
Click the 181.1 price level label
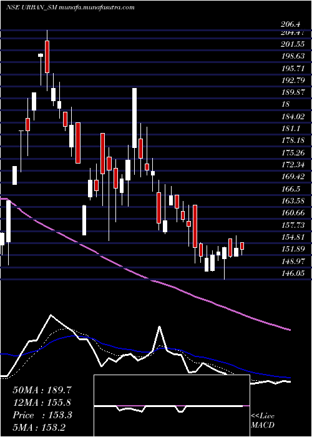click(x=291, y=129)
